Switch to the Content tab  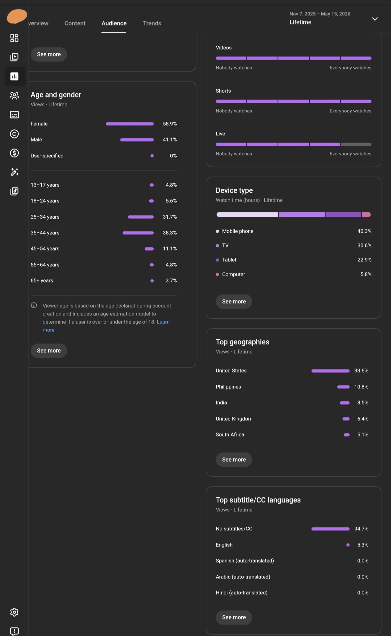(75, 23)
